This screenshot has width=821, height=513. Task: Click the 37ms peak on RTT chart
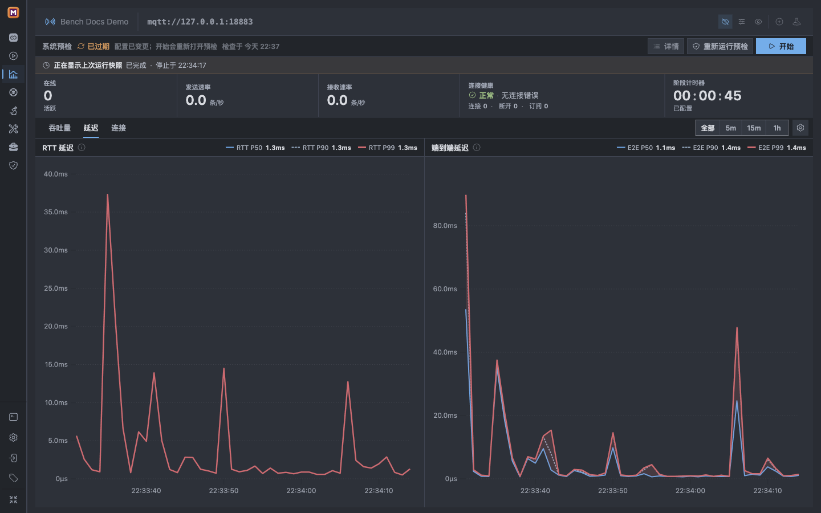tap(107, 195)
